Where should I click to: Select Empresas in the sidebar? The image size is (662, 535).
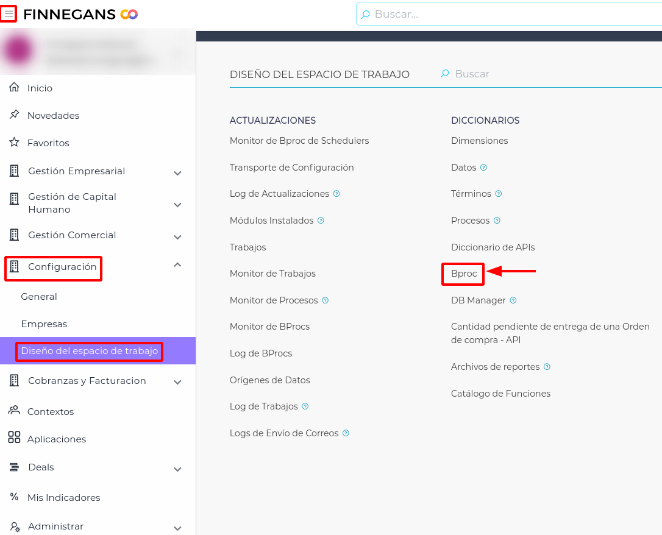pyautogui.click(x=44, y=324)
